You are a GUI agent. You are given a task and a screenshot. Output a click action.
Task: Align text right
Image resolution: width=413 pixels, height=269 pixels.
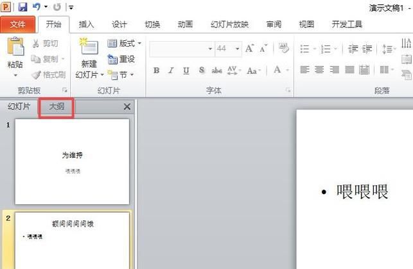point(335,70)
